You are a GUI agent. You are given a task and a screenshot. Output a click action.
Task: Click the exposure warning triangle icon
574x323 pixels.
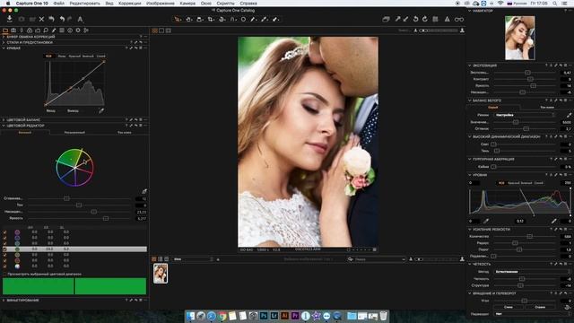coord(448,20)
